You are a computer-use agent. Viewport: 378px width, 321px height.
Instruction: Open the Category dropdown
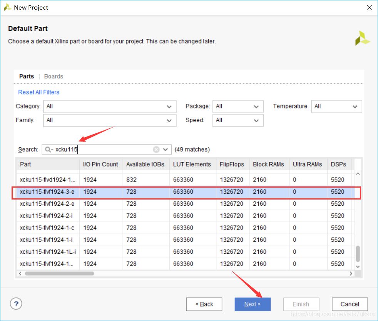point(110,106)
